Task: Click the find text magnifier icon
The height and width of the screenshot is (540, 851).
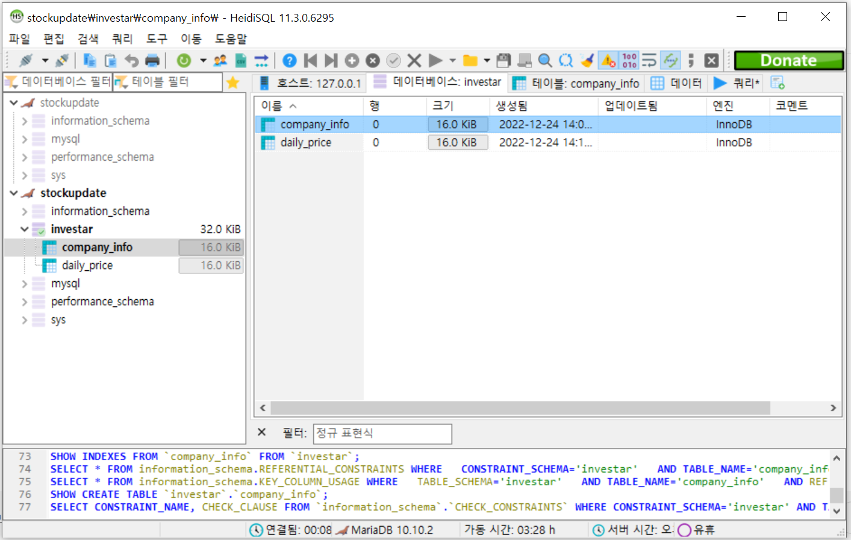Action: click(x=545, y=60)
